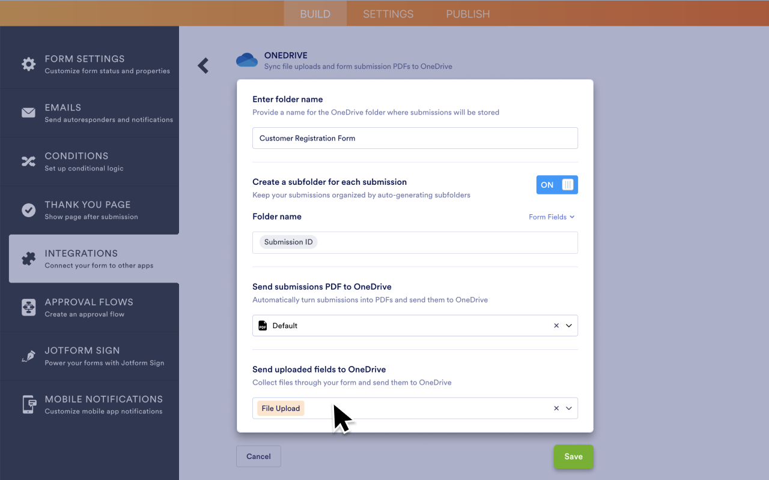Open the PDF document dropdown
This screenshot has width=769, height=480.
[569, 325]
